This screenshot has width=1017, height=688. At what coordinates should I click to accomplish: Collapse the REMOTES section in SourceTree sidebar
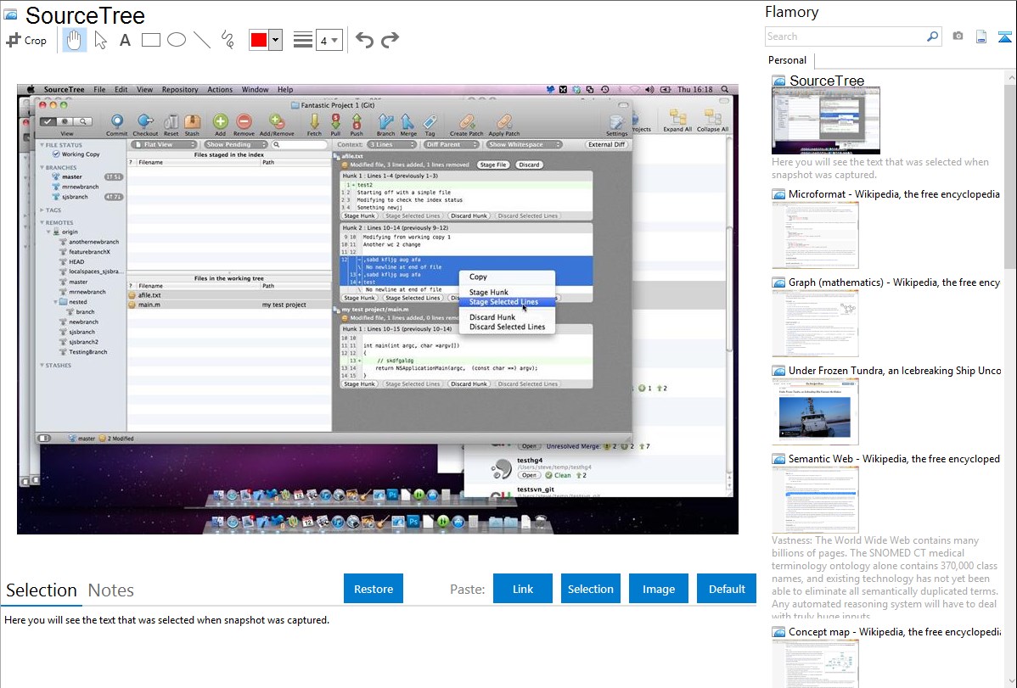click(x=42, y=222)
